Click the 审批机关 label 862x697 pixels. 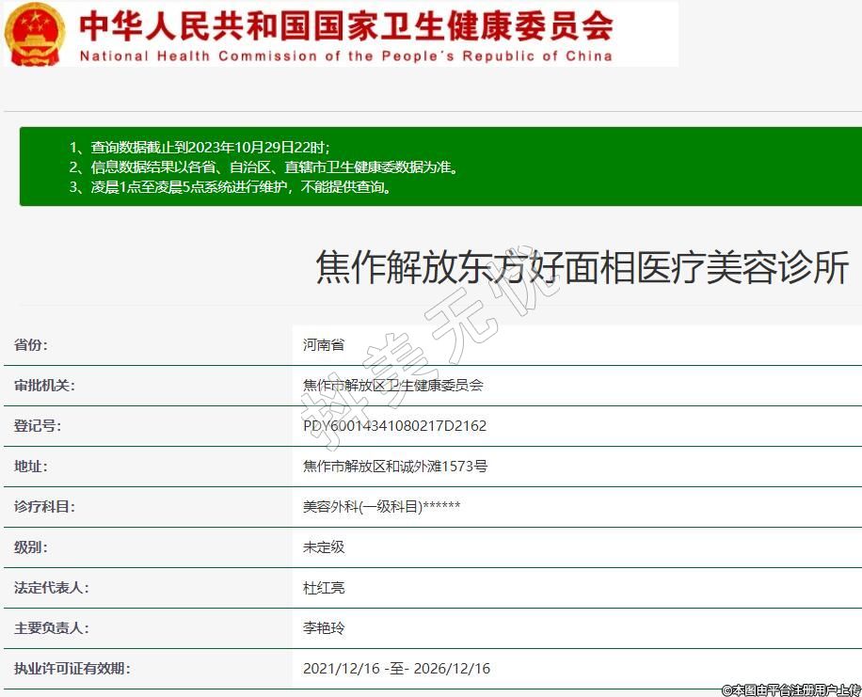(44, 386)
